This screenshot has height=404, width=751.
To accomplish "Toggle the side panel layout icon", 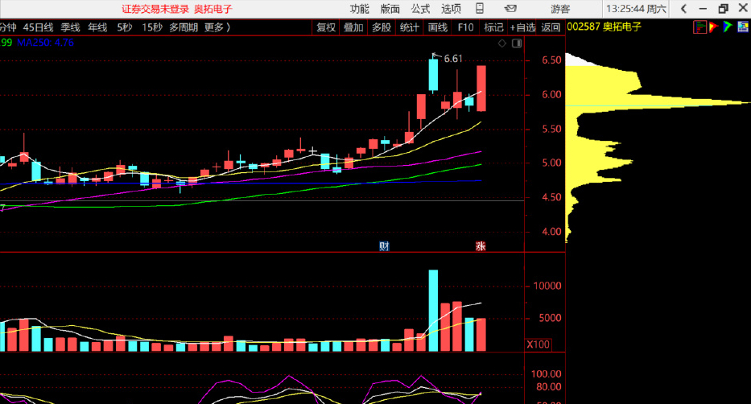I will tap(517, 43).
